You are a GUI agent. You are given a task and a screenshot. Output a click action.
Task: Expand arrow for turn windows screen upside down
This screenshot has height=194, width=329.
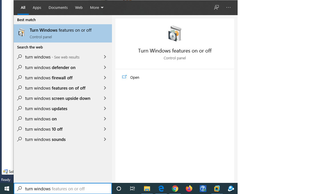click(105, 98)
